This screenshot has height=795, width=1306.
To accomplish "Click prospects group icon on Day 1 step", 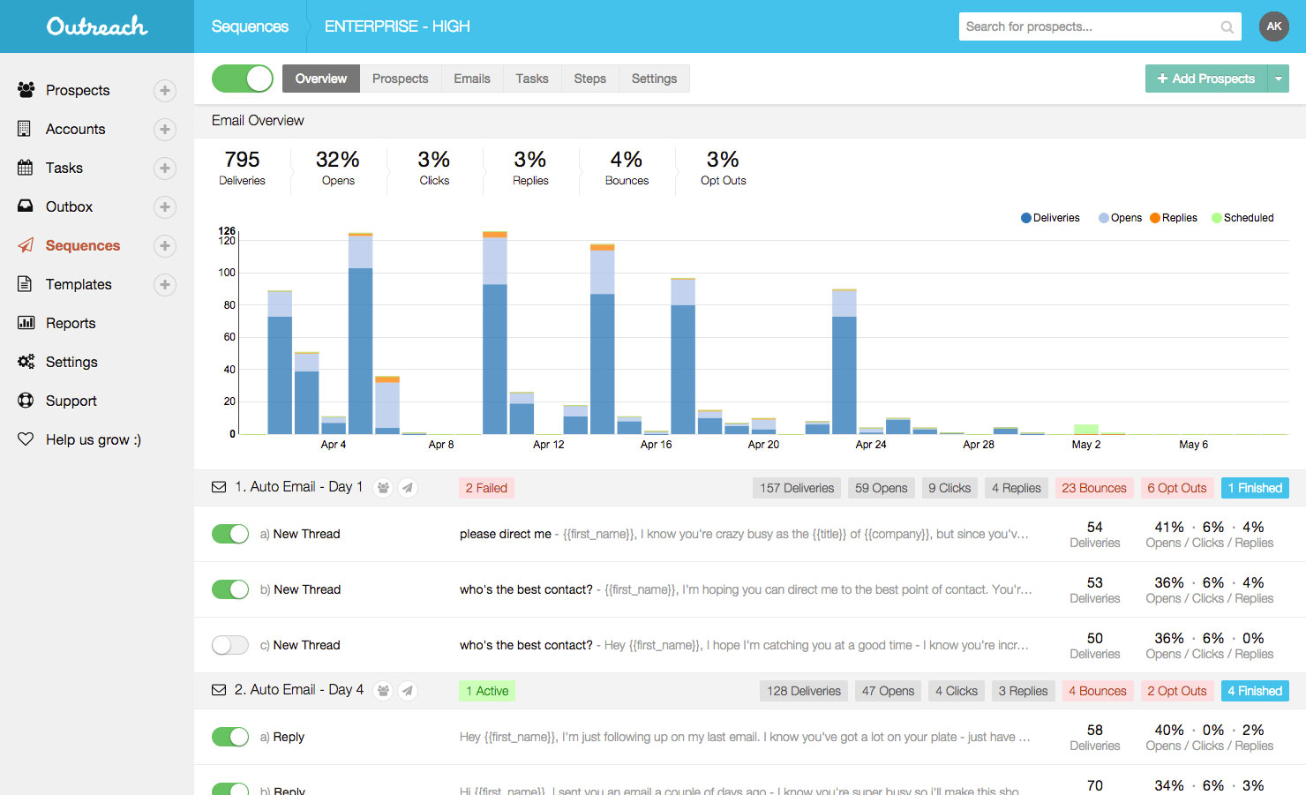I will 383,488.
